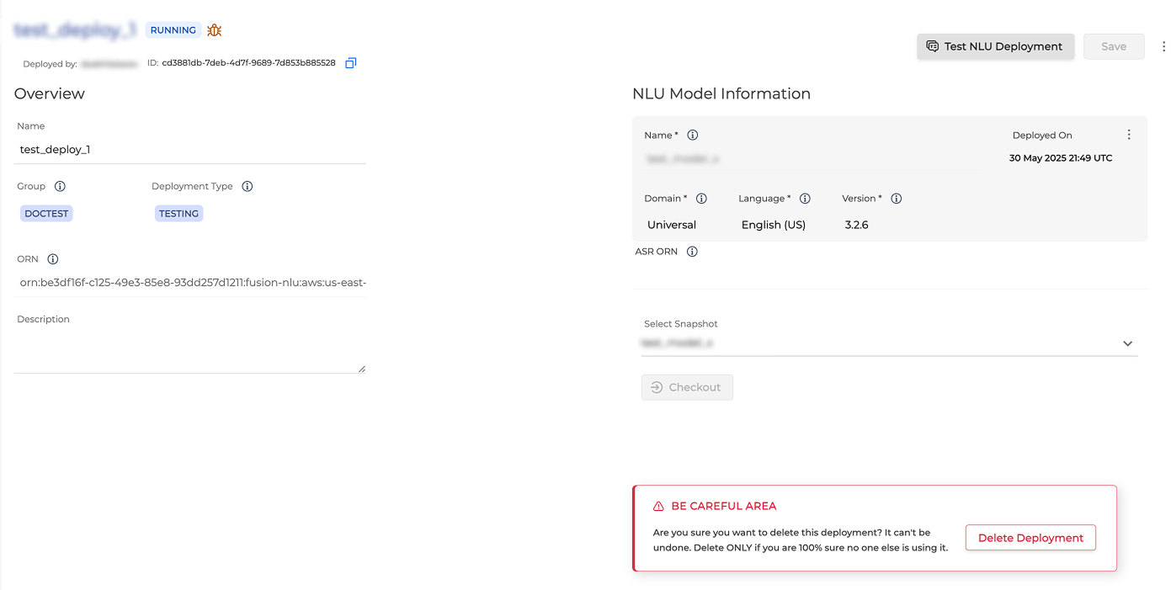Click the Domain info icon
Screen dimensions: 1171x590
coord(701,199)
